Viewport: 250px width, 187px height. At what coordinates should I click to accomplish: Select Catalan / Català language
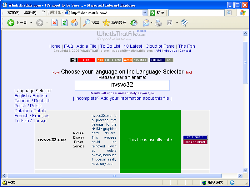point(30,111)
